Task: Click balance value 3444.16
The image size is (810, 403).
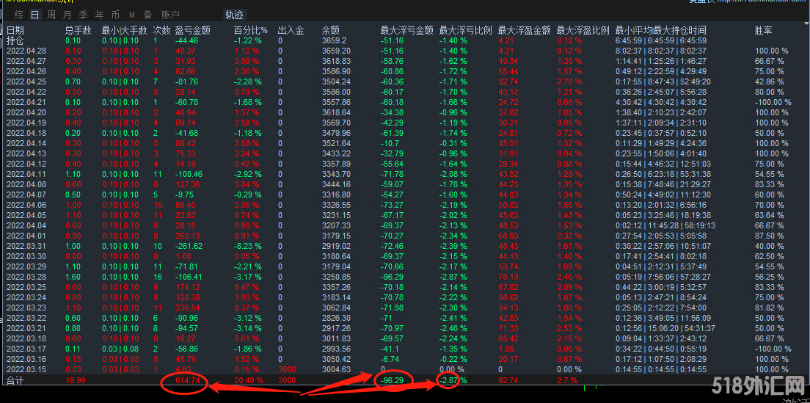Action: 336,184
